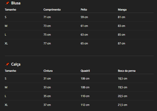Click the 31 cm Cintura value

[47, 78]
